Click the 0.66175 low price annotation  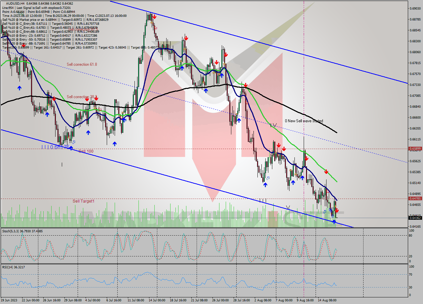(x=56, y=147)
